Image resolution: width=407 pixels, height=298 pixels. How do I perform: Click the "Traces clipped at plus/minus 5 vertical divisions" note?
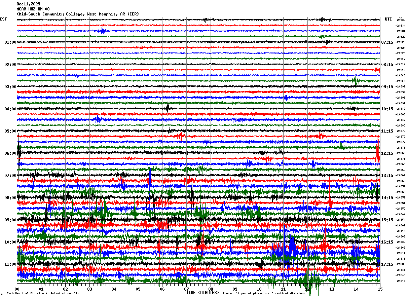pyautogui.click(x=264, y=293)
